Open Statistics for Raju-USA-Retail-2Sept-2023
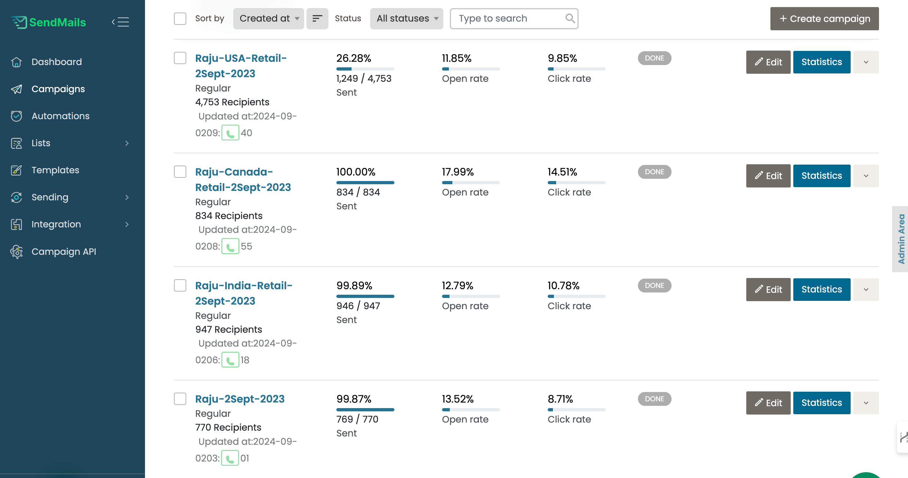Screen dimensions: 908x478 pyautogui.click(x=821, y=62)
